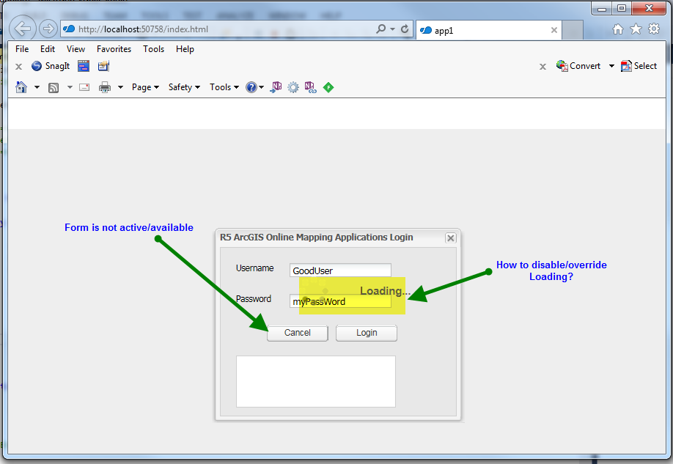Screen dimensions: 673x464
Task: Open a new blank tab
Action: (x=572, y=30)
